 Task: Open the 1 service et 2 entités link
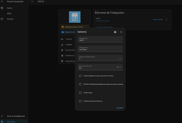103,21
